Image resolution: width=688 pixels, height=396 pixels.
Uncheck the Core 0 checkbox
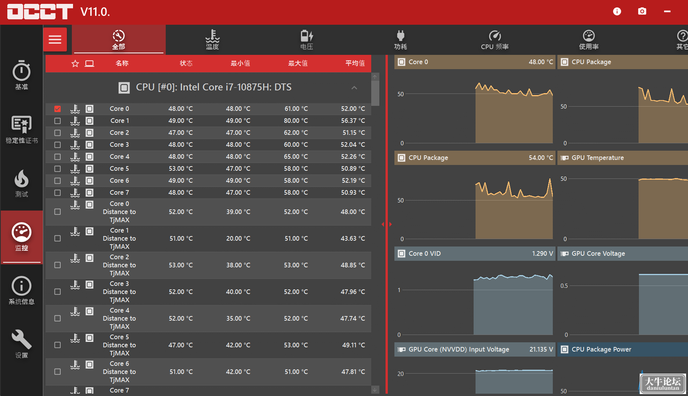coord(58,109)
